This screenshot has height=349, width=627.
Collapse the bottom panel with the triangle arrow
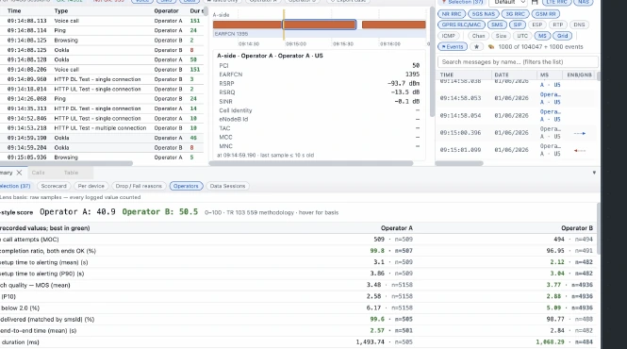594,173
